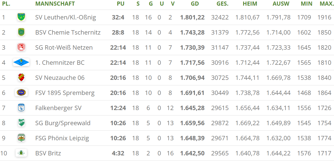Open the Falkenberger SV club badge
Image resolution: width=334 pixels, height=161 pixels.
[x=21, y=108]
